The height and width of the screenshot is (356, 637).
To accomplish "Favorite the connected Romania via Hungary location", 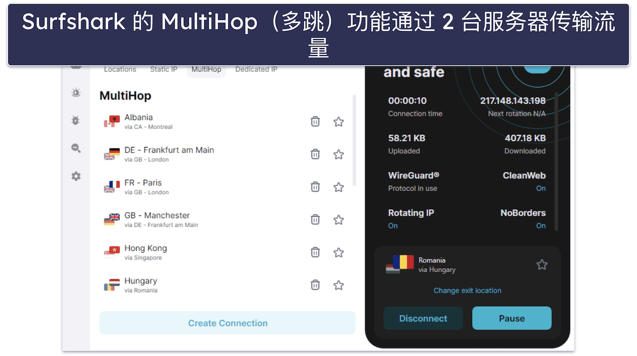I will (x=541, y=264).
